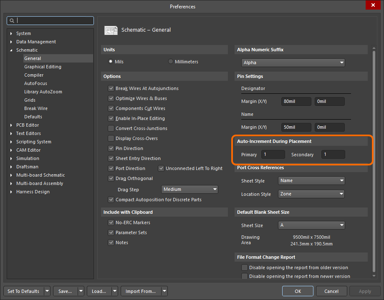Open the Set To Defaults dropdown arrow

point(48,291)
